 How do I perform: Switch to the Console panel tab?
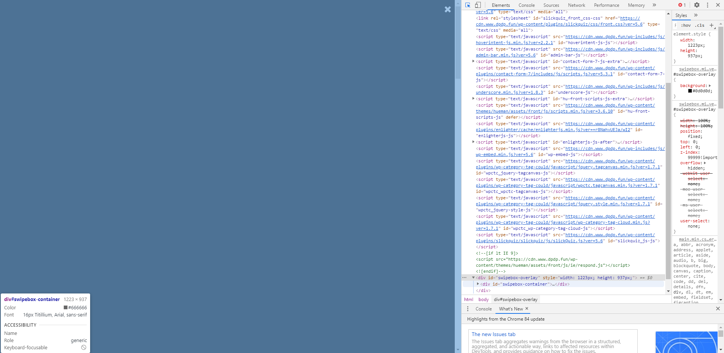pyautogui.click(x=526, y=5)
